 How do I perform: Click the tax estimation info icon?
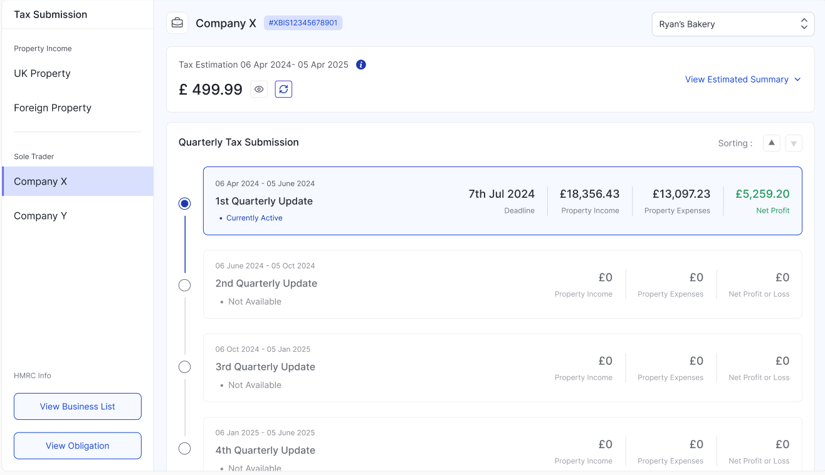[x=361, y=64]
